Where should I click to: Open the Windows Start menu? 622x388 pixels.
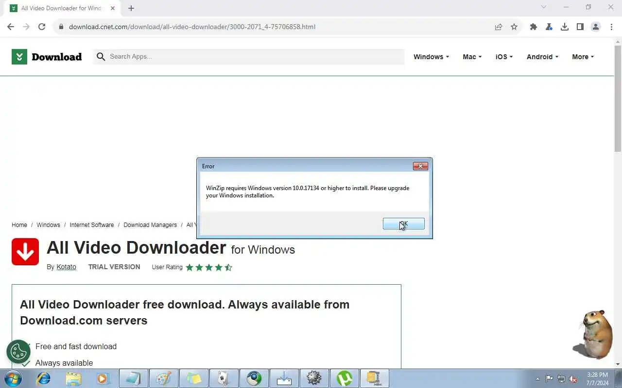point(13,378)
